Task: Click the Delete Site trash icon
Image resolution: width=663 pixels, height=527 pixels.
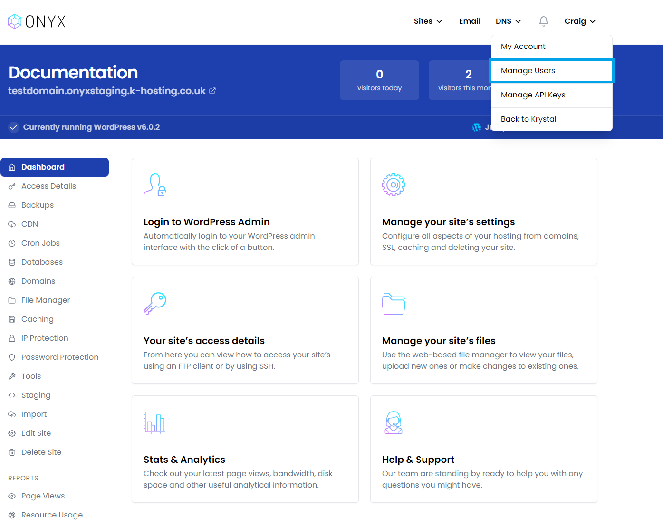Action: (12, 452)
